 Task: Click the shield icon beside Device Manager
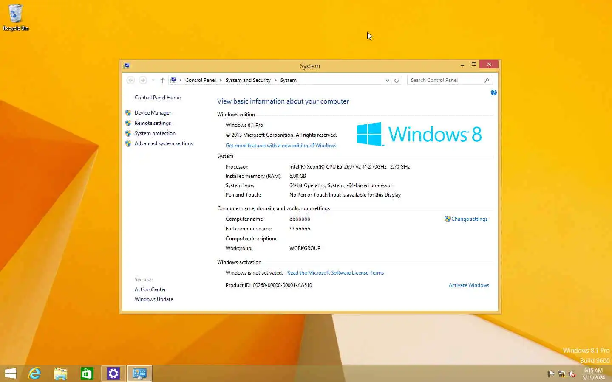click(128, 113)
